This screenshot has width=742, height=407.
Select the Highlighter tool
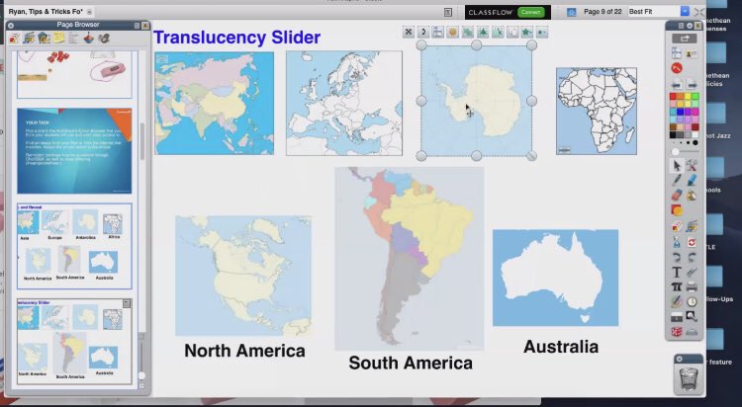point(692,180)
